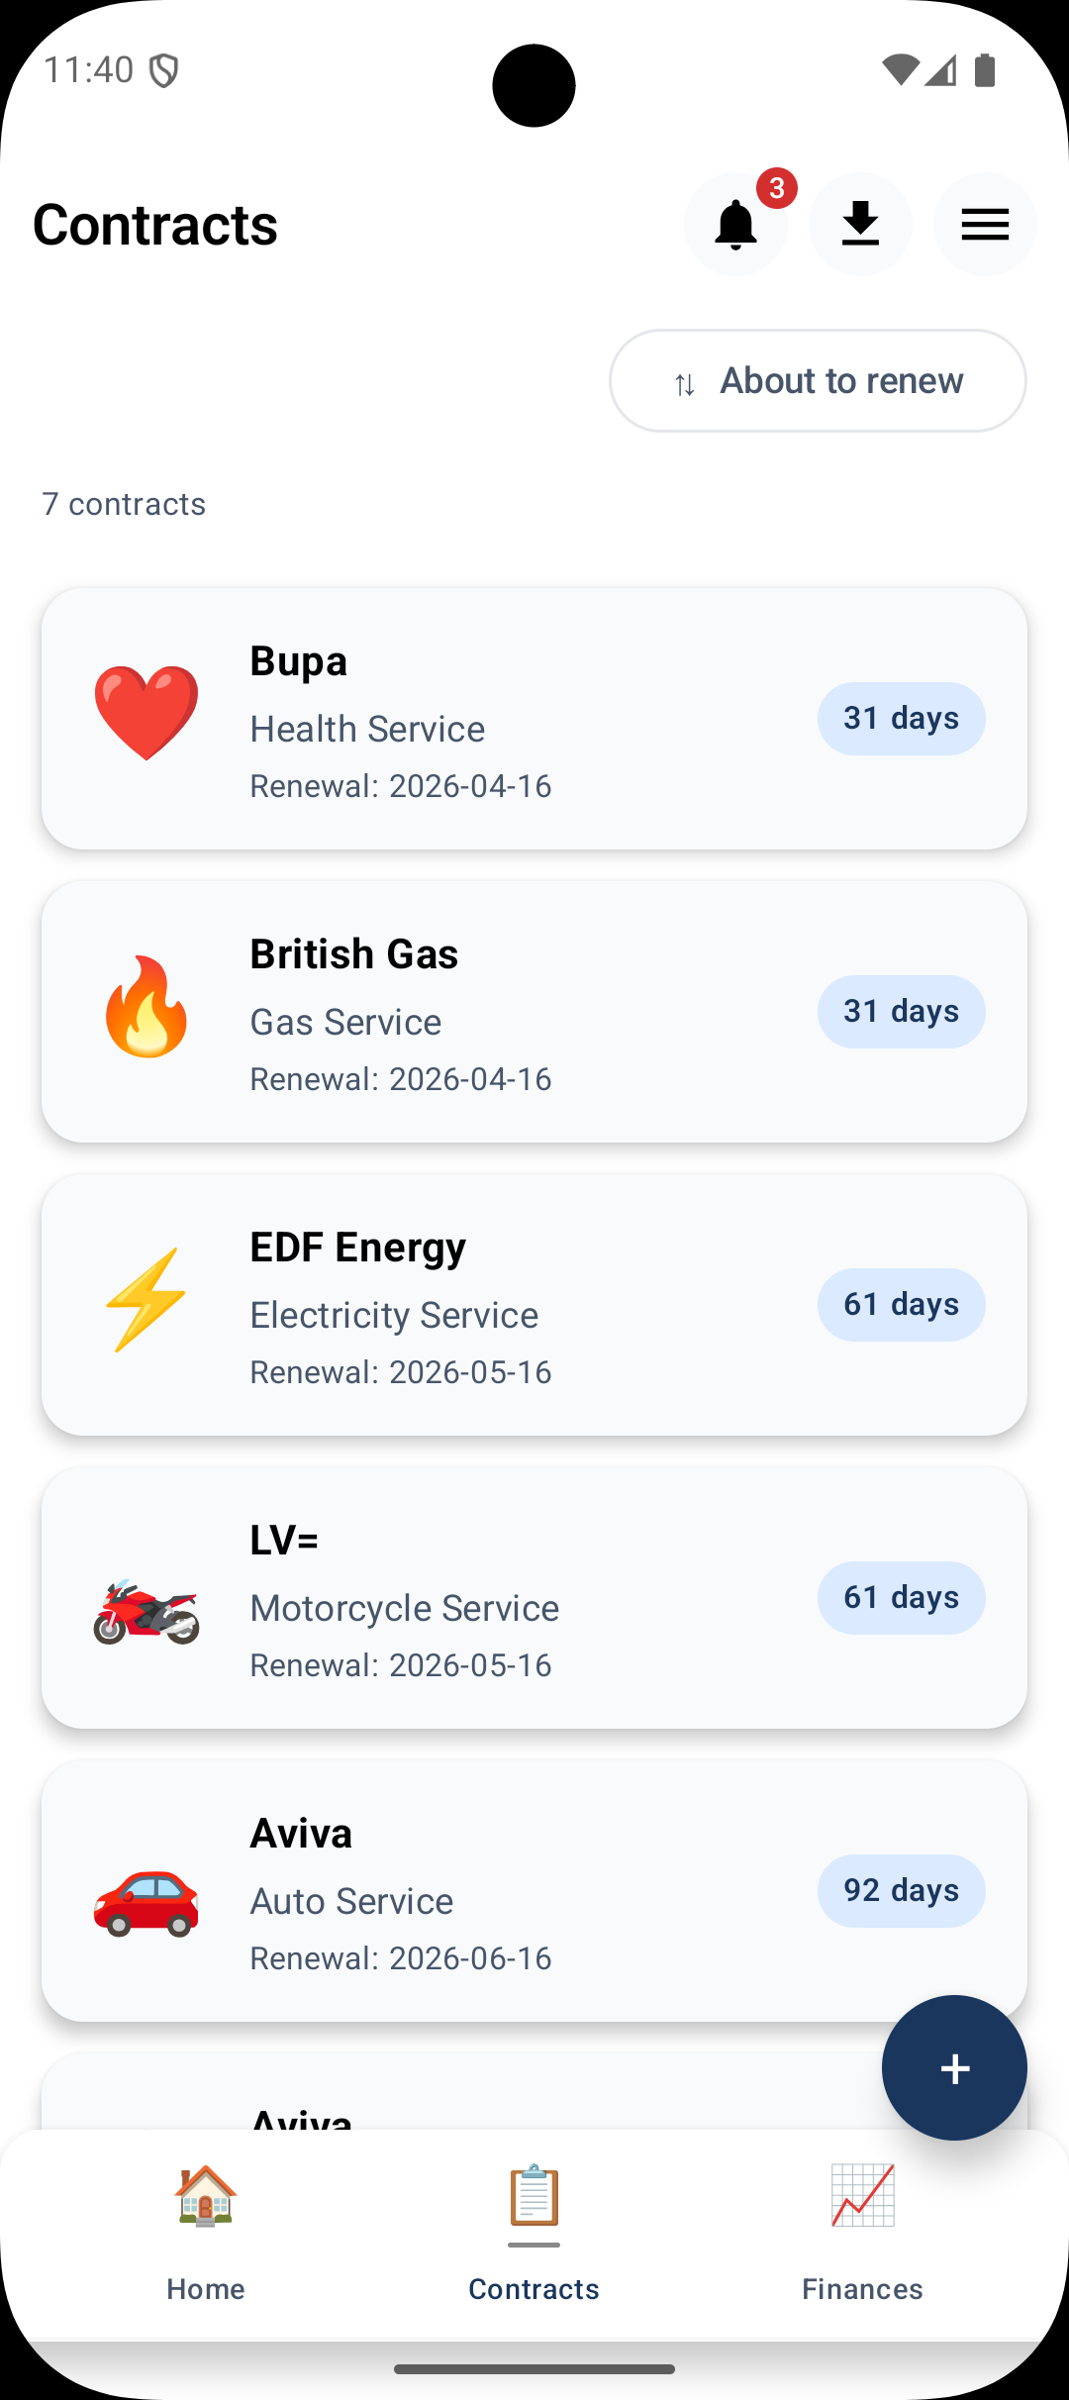Tap Bupa's 31 days badge
1069x2400 pixels.
coord(901,719)
